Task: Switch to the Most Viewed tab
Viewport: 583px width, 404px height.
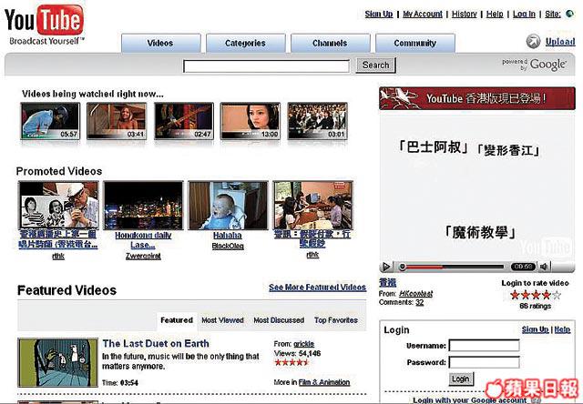Action: click(222, 320)
